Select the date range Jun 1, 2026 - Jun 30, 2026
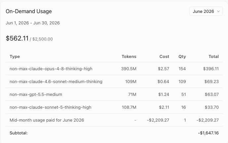This screenshot has height=143, width=228. click(x=33, y=23)
